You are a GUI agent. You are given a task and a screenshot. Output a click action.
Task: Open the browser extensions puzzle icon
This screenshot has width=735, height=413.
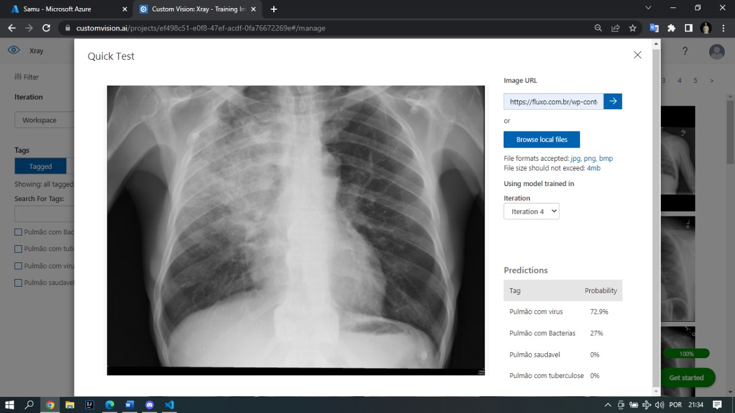pos(671,28)
